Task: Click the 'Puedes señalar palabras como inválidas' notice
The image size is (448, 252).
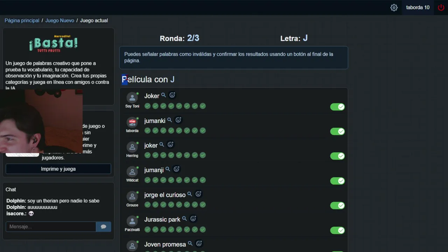Action: point(234,57)
